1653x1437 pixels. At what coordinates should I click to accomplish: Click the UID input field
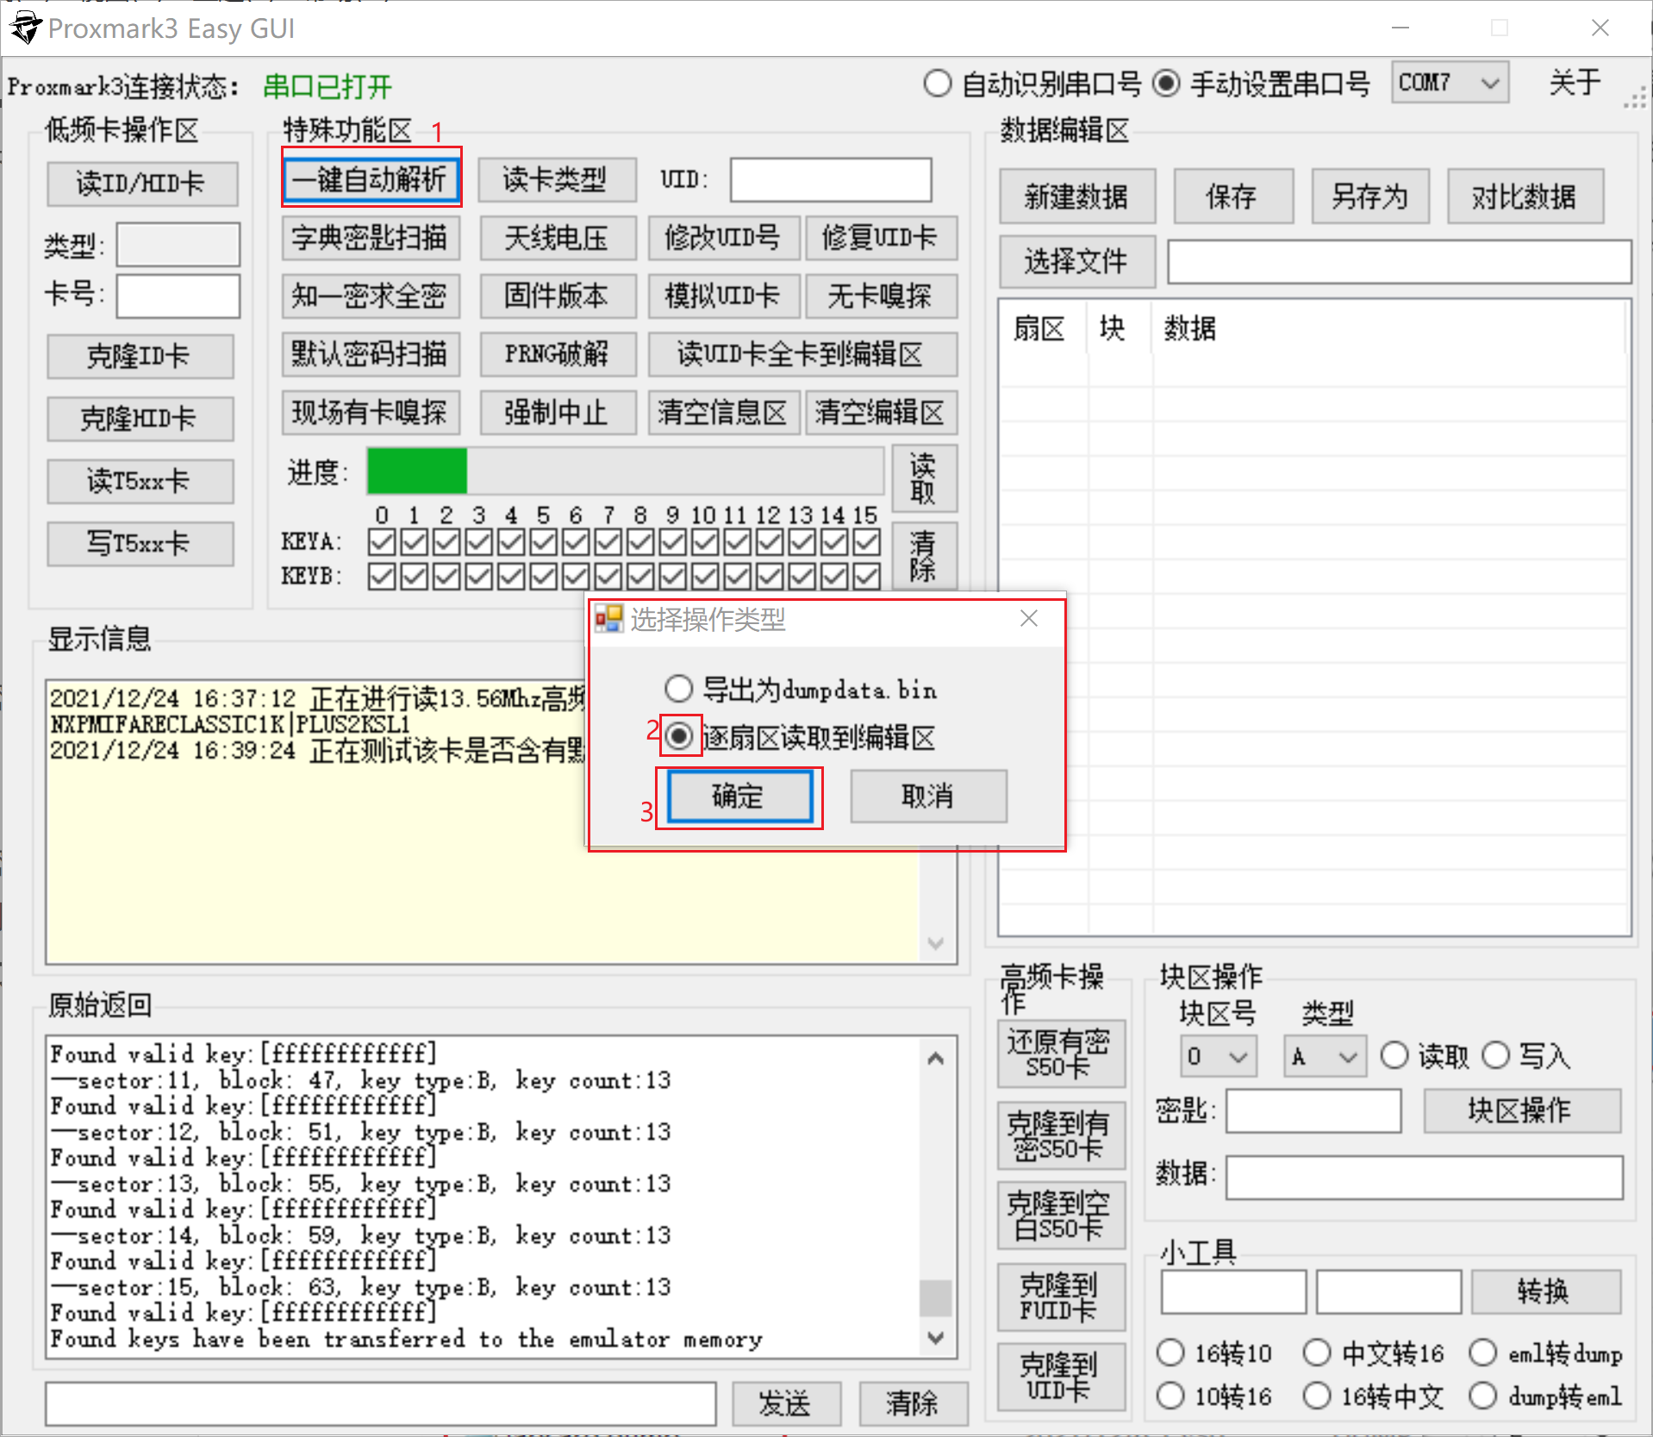point(831,179)
